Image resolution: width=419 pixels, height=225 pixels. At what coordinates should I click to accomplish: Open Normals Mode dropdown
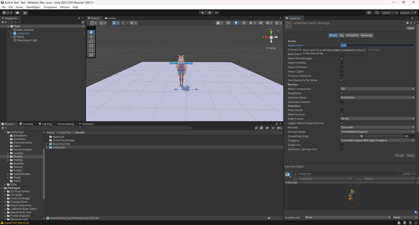coord(378,132)
